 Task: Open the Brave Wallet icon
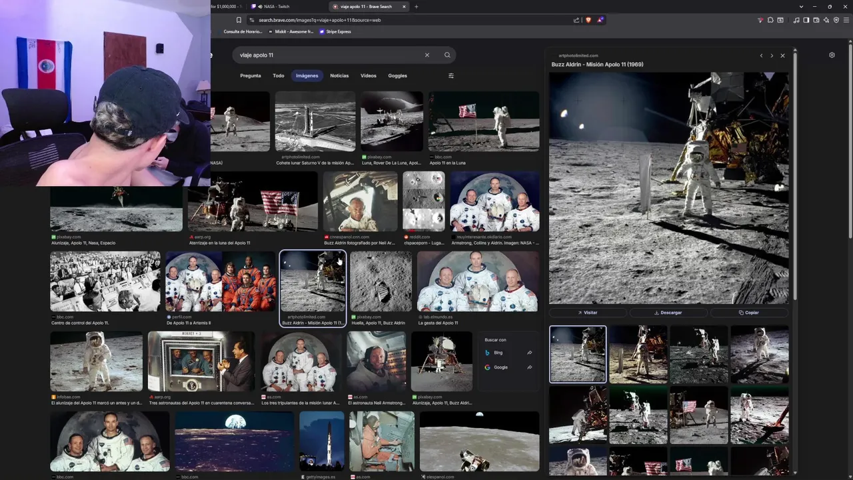tap(816, 20)
